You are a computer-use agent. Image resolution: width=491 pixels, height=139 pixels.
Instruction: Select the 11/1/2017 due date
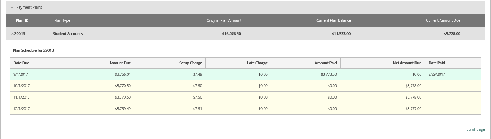(x=22, y=97)
